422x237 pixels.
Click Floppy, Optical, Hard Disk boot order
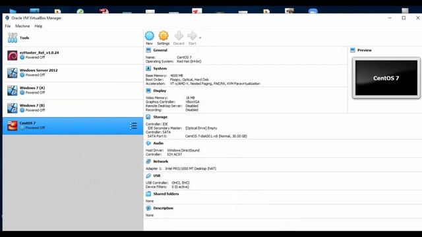coord(189,80)
